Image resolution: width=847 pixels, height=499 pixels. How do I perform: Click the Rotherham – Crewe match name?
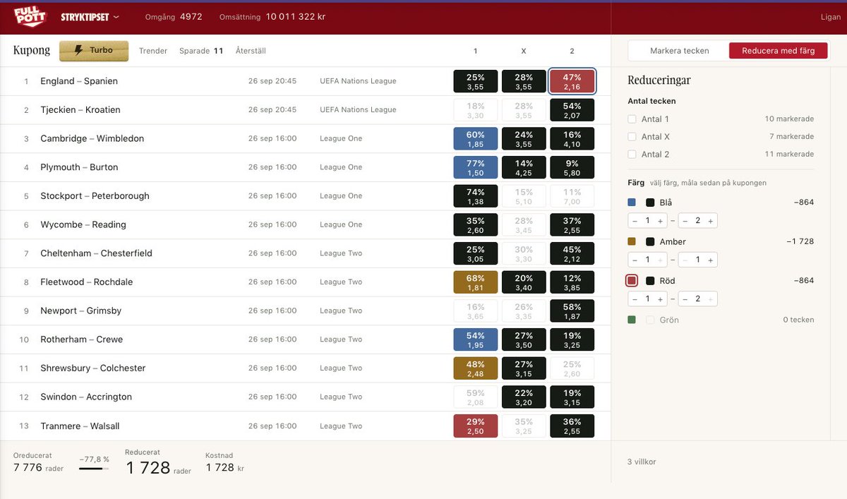(x=81, y=339)
